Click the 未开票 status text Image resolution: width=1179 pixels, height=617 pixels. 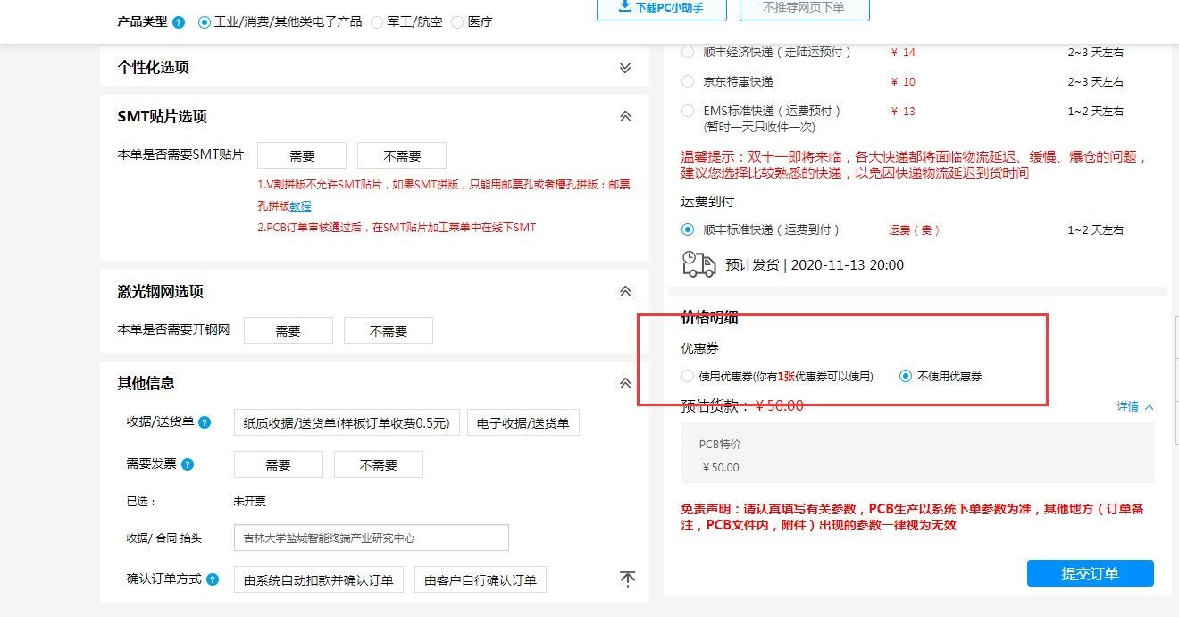point(250,501)
